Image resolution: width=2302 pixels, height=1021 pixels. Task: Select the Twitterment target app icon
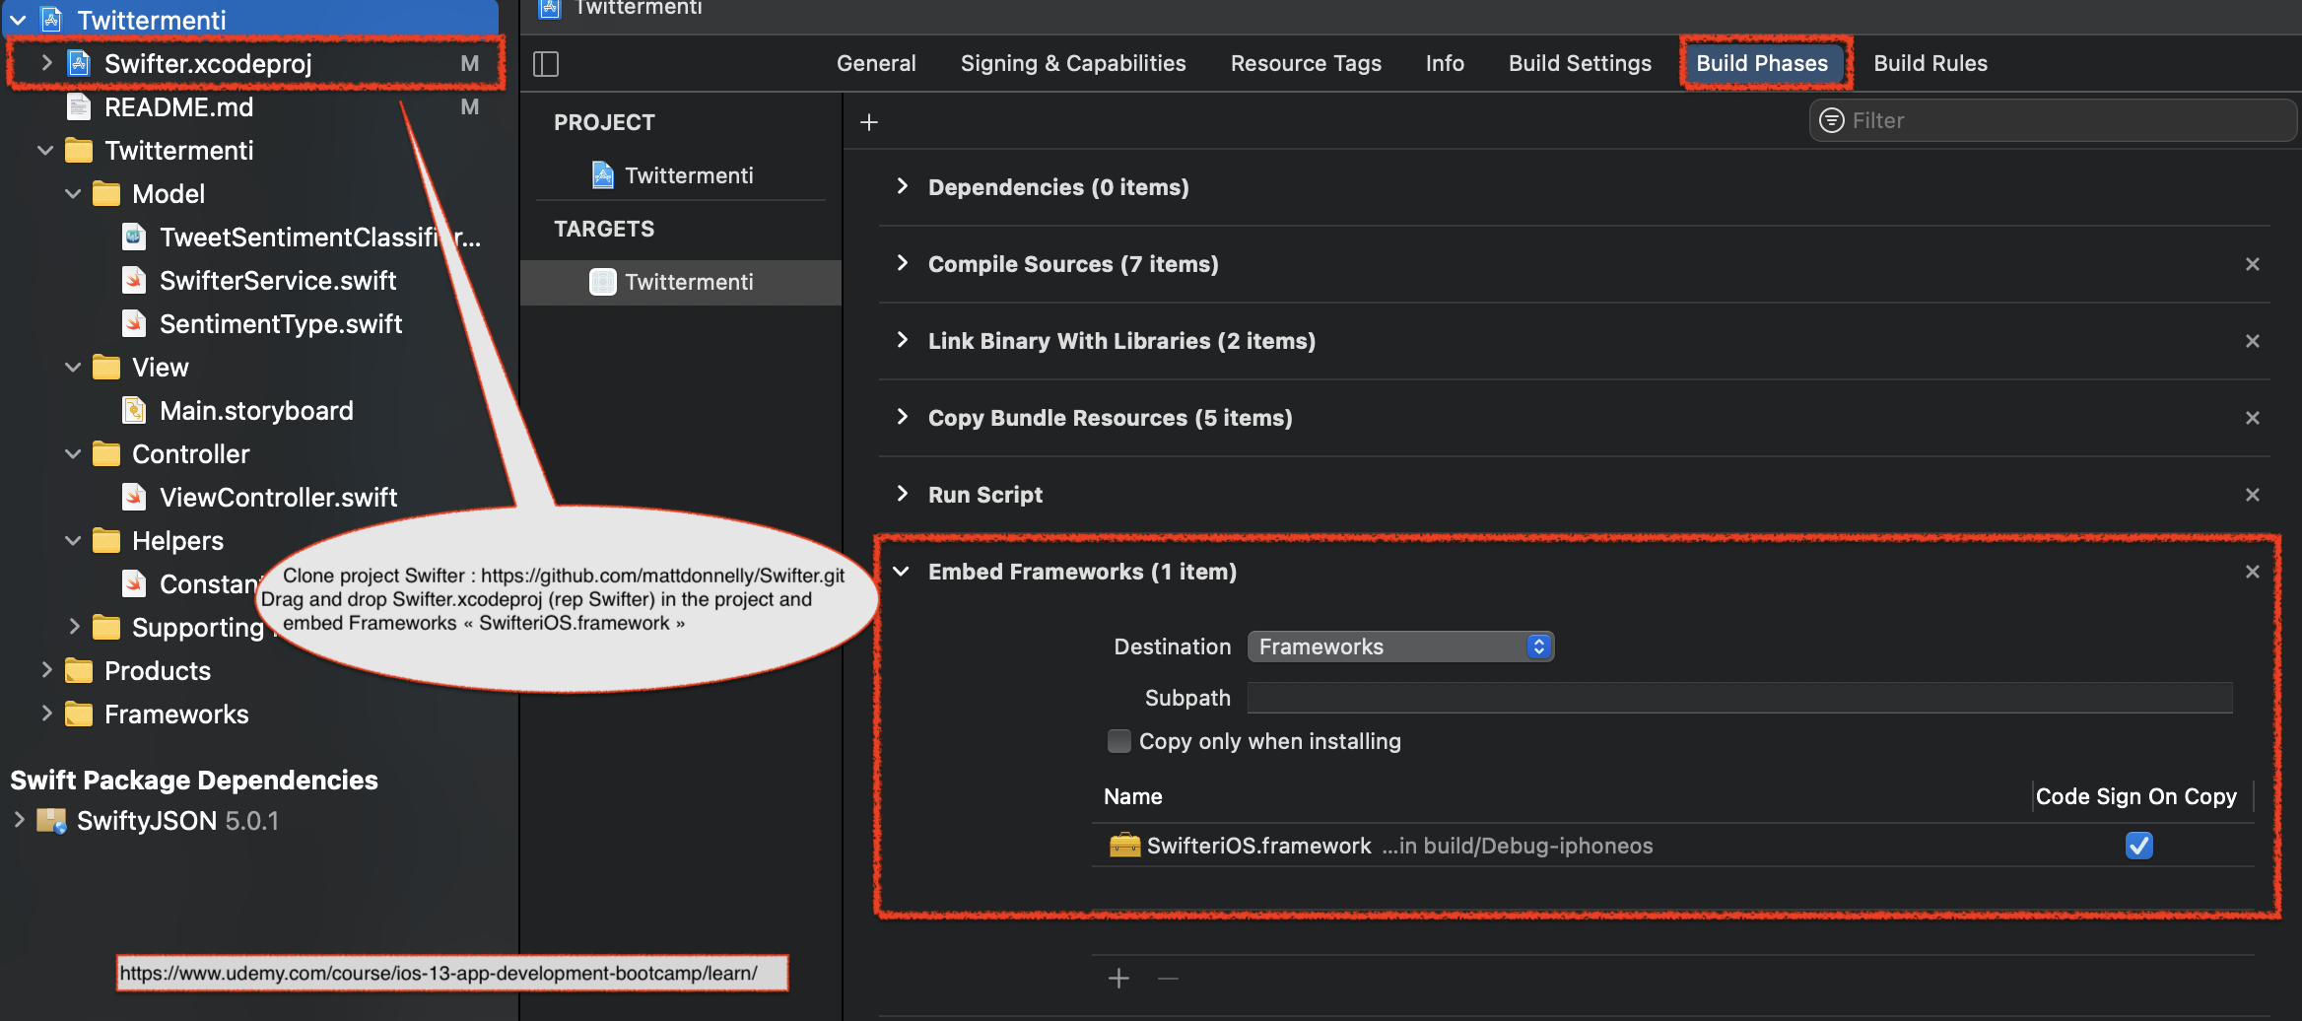[x=603, y=282]
